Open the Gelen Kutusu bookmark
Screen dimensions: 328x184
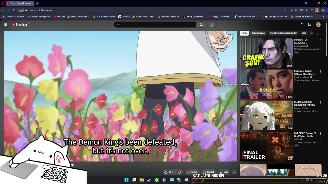tap(39, 17)
